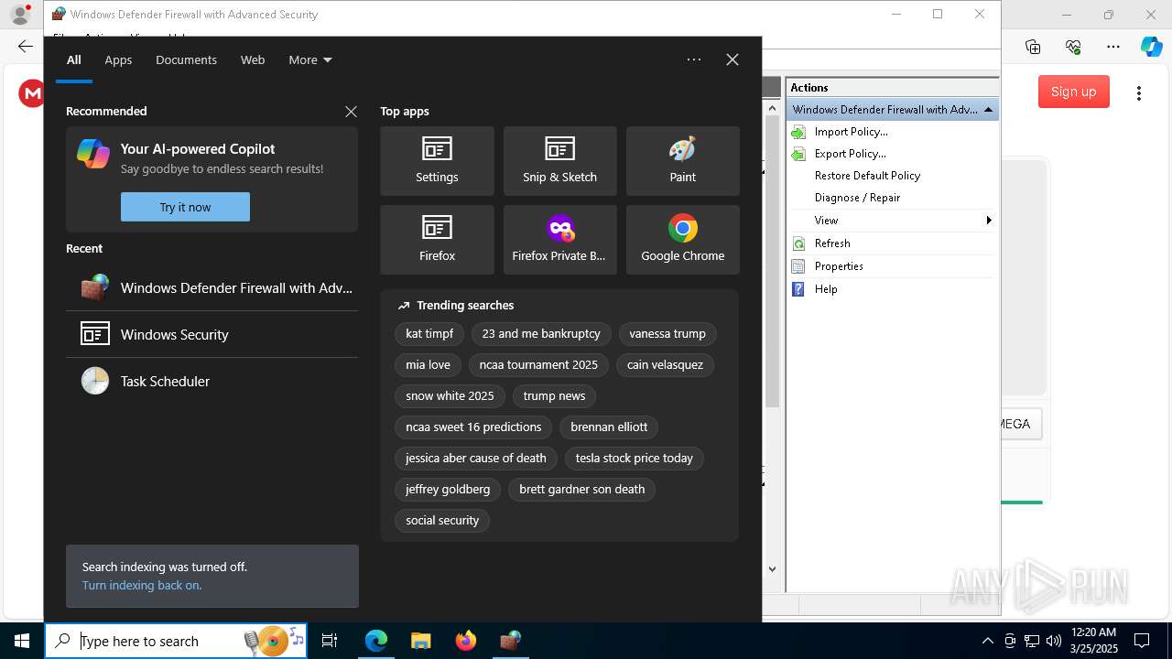Open recent Task Scheduler item
Image resolution: width=1172 pixels, height=659 pixels.
point(212,381)
